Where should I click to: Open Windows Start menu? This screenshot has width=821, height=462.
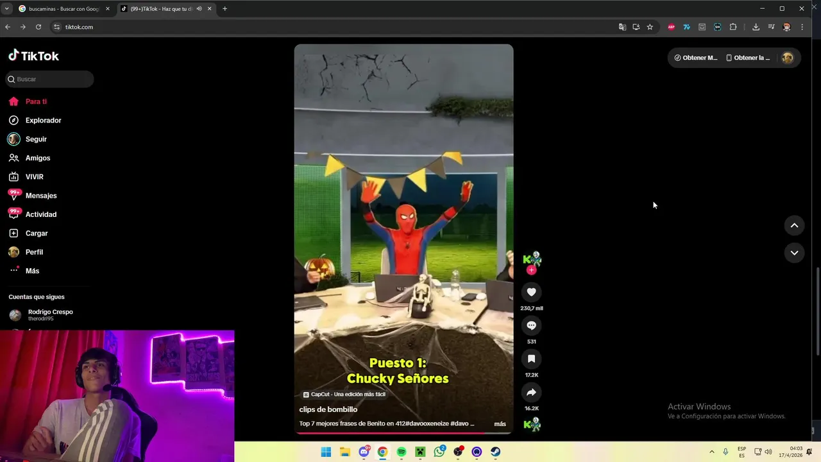pos(326,452)
